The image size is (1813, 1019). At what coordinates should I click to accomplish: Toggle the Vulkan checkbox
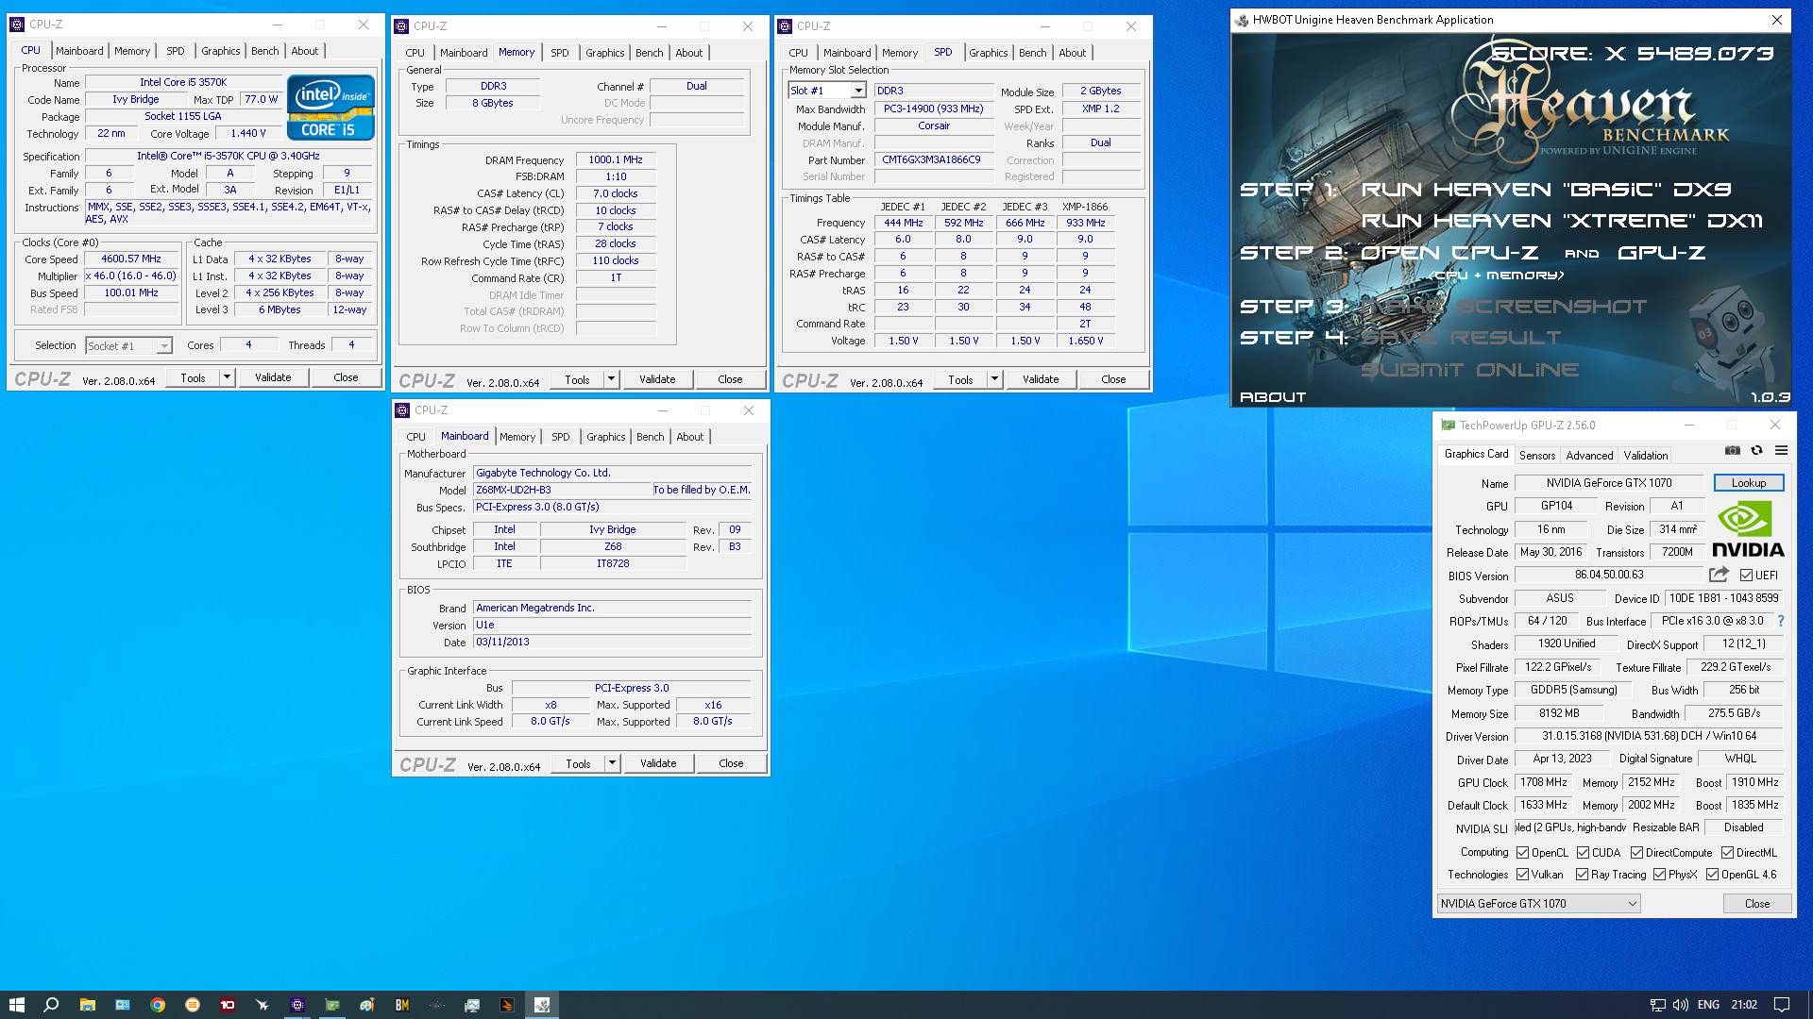coord(1523,875)
